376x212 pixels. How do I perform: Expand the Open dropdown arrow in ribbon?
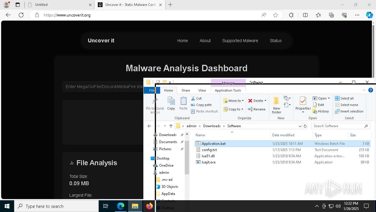tap(329, 98)
